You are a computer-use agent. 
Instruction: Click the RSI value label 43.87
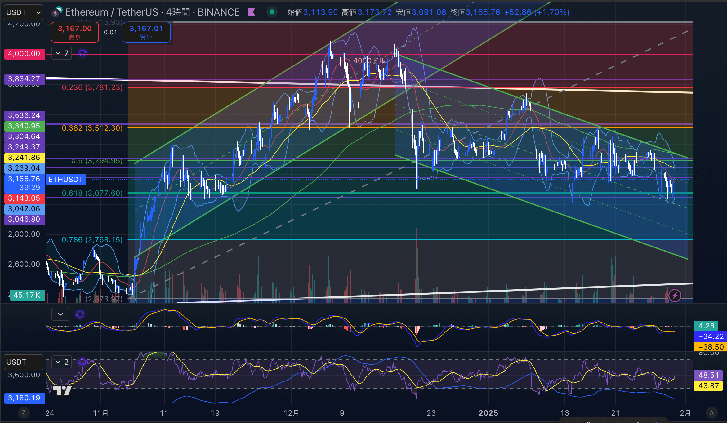point(708,386)
